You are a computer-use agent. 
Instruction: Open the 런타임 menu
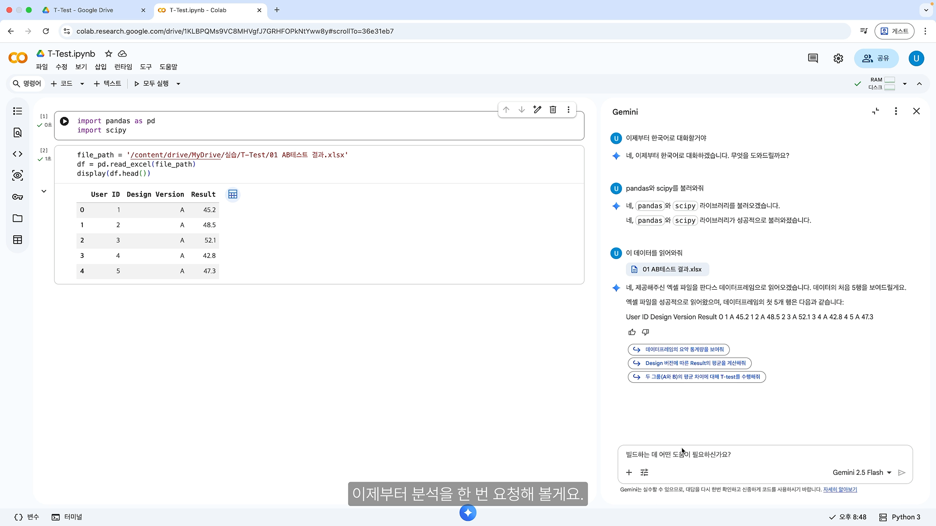[123, 67]
